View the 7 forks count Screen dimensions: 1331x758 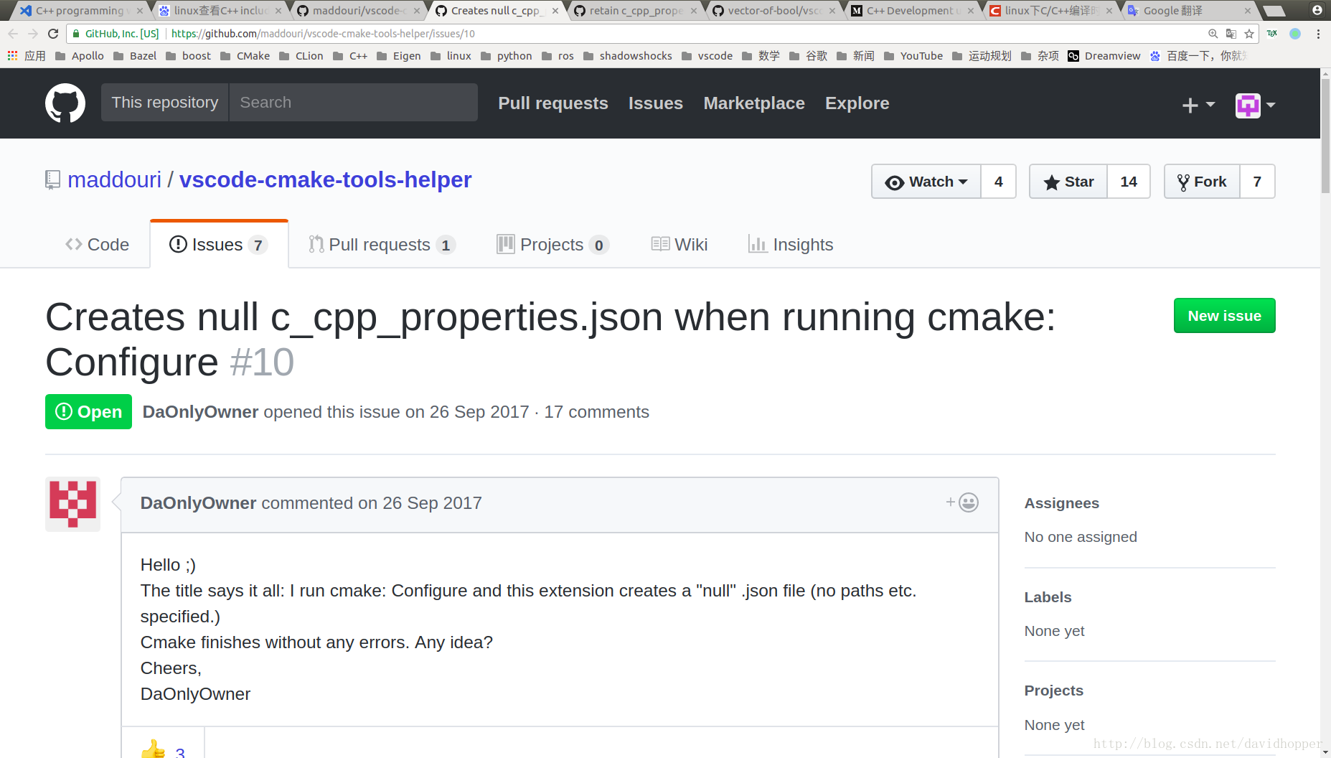pos(1257,182)
